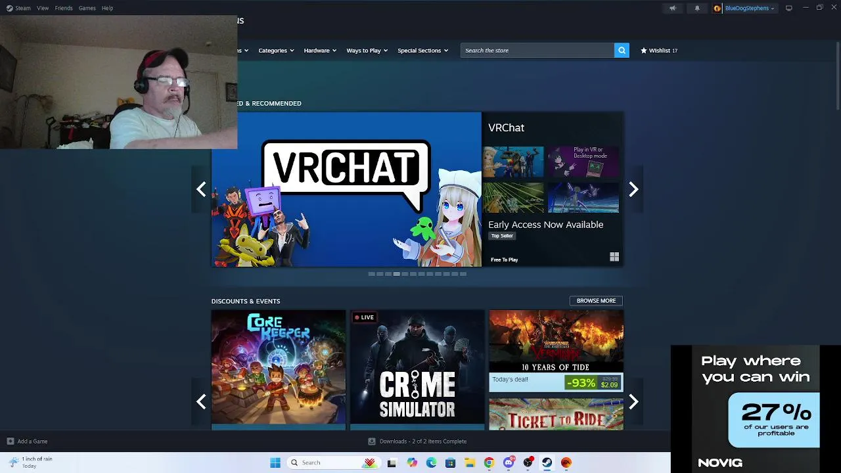Switch to Big Picture mode icon
Image resolution: width=841 pixels, height=473 pixels.
click(x=788, y=8)
